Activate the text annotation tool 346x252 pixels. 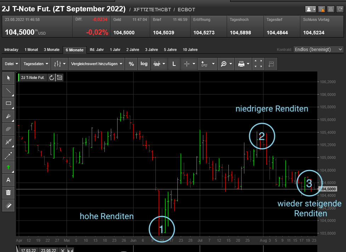click(8, 180)
